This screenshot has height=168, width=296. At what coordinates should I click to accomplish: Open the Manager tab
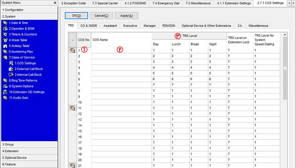(x=150, y=26)
